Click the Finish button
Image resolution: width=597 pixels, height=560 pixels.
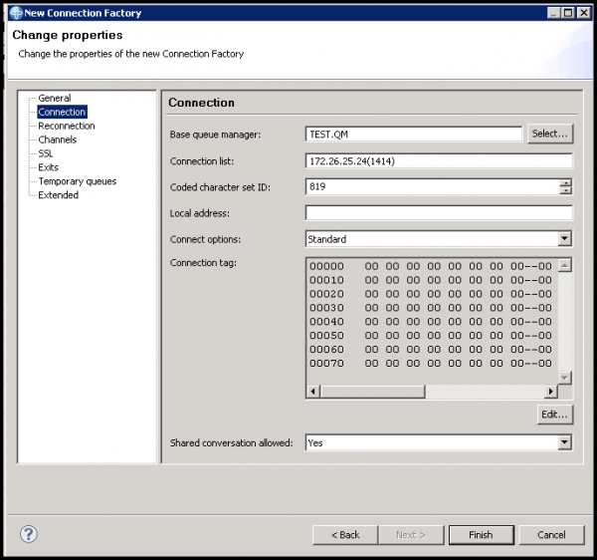(x=481, y=535)
